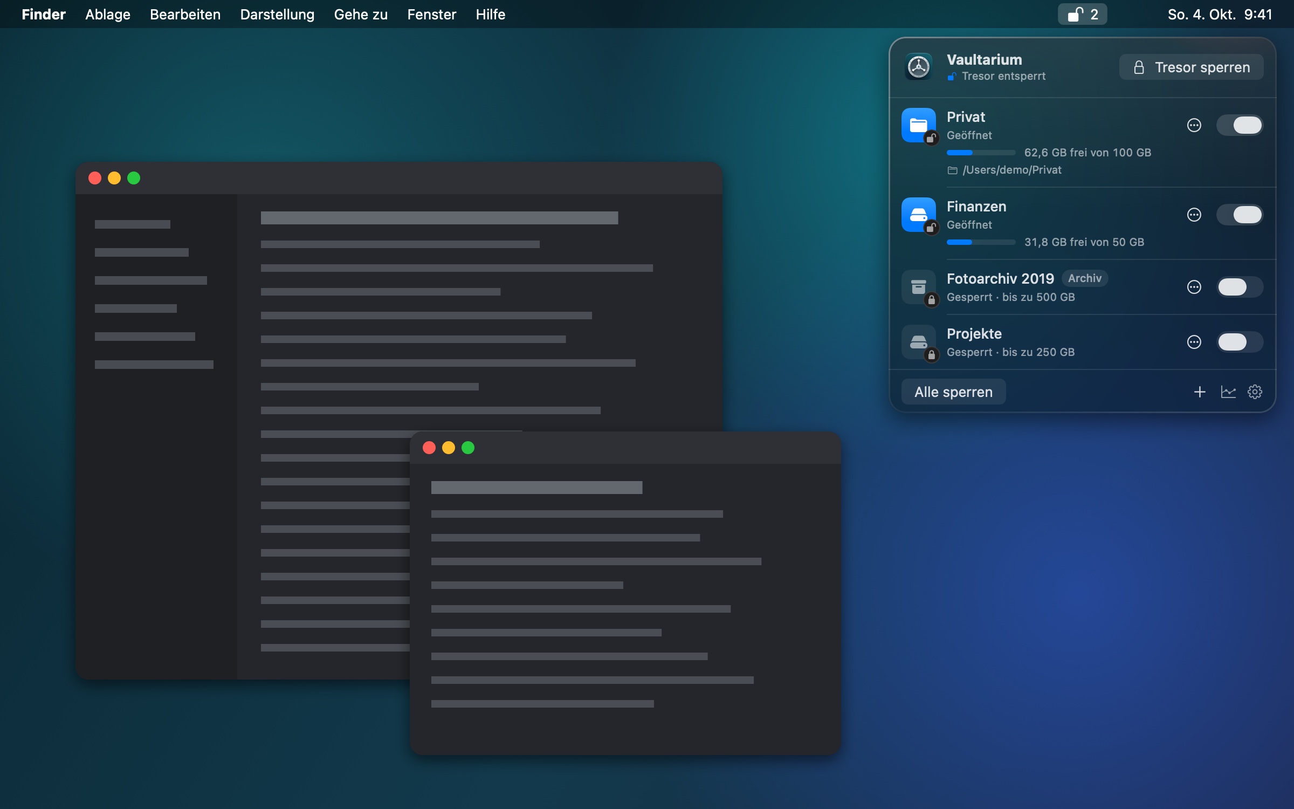
Task: Open the Darstellung menu
Action: point(277,15)
